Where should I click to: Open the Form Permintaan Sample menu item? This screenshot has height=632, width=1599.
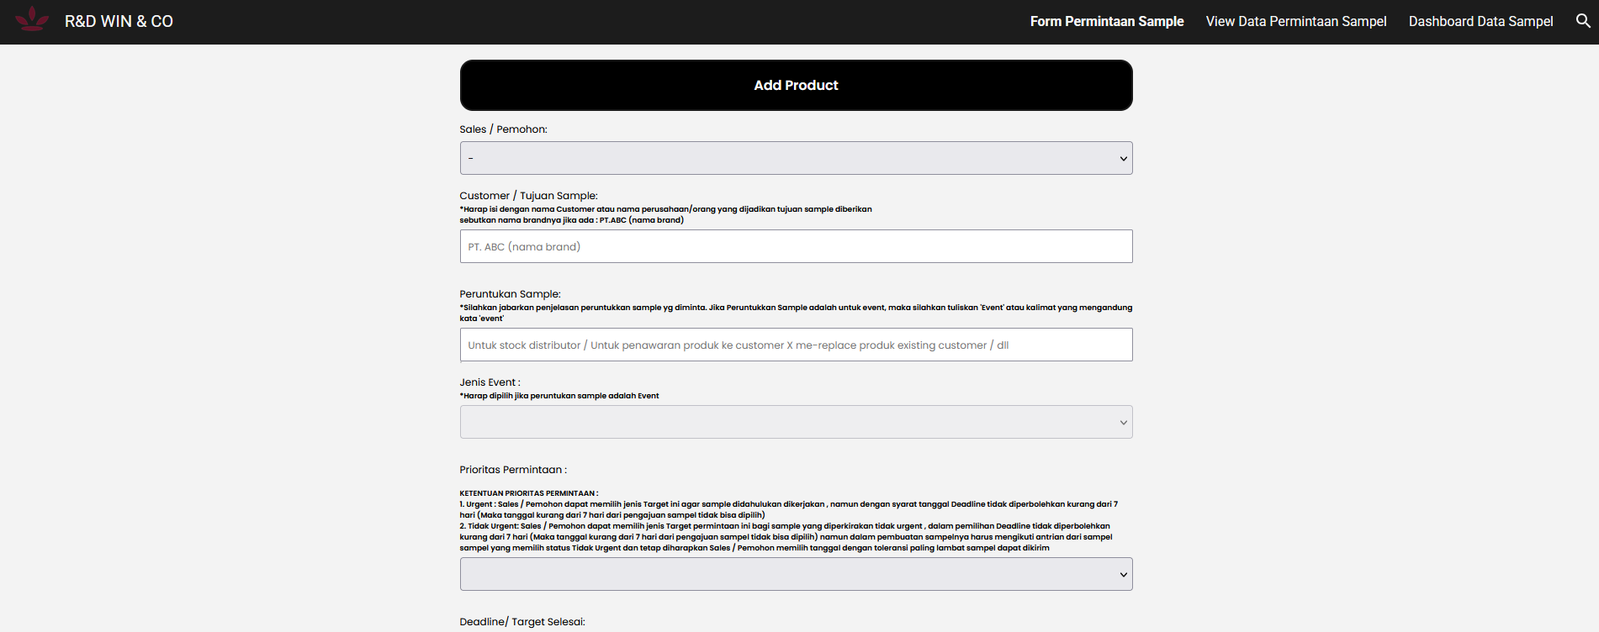tap(1106, 22)
